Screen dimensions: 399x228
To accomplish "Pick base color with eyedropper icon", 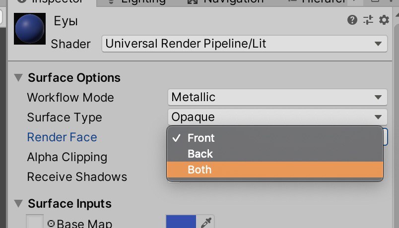I will click(x=206, y=223).
